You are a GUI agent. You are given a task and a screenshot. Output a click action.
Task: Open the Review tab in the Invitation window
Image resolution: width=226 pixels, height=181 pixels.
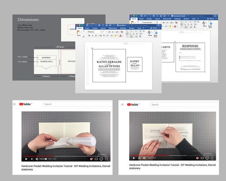click(x=132, y=28)
